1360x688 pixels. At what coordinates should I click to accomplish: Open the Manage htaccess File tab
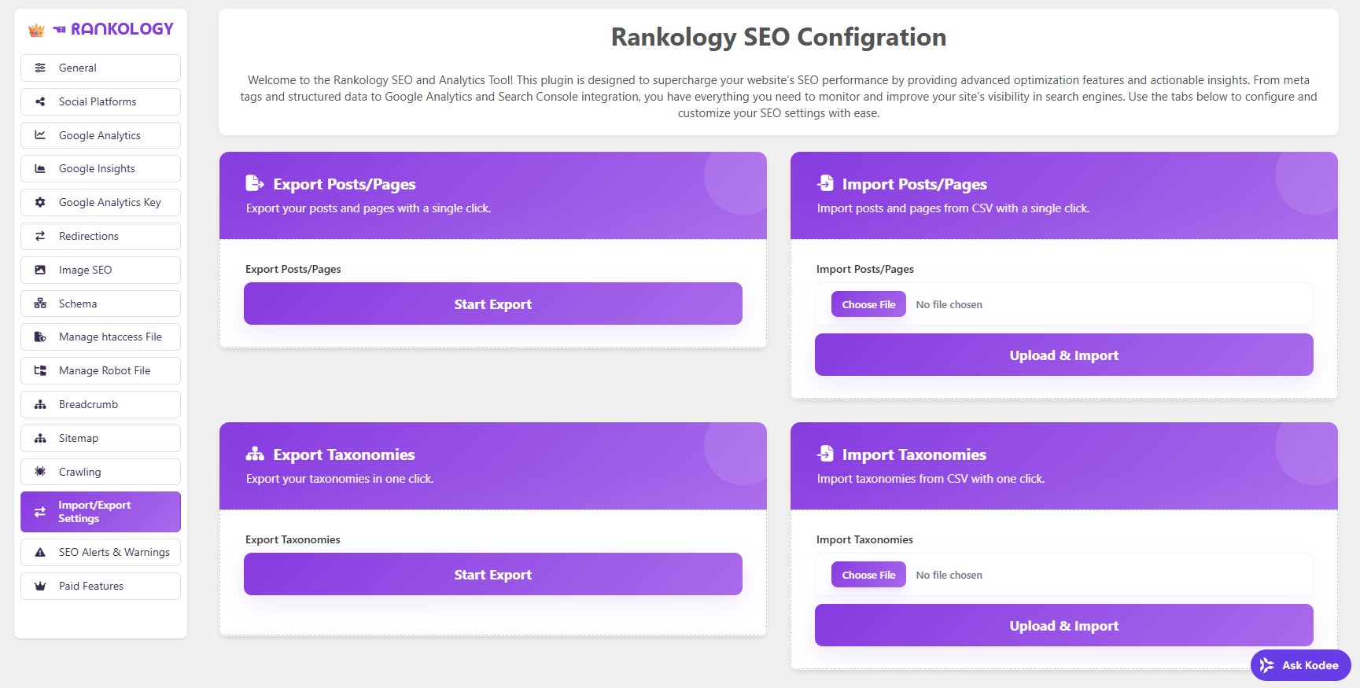(101, 337)
